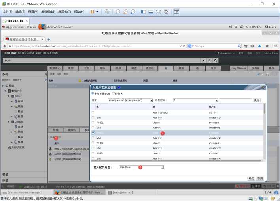The height and width of the screenshot is (201, 280).
Task: Click the Google search box in Firefox
Action: 214,46
